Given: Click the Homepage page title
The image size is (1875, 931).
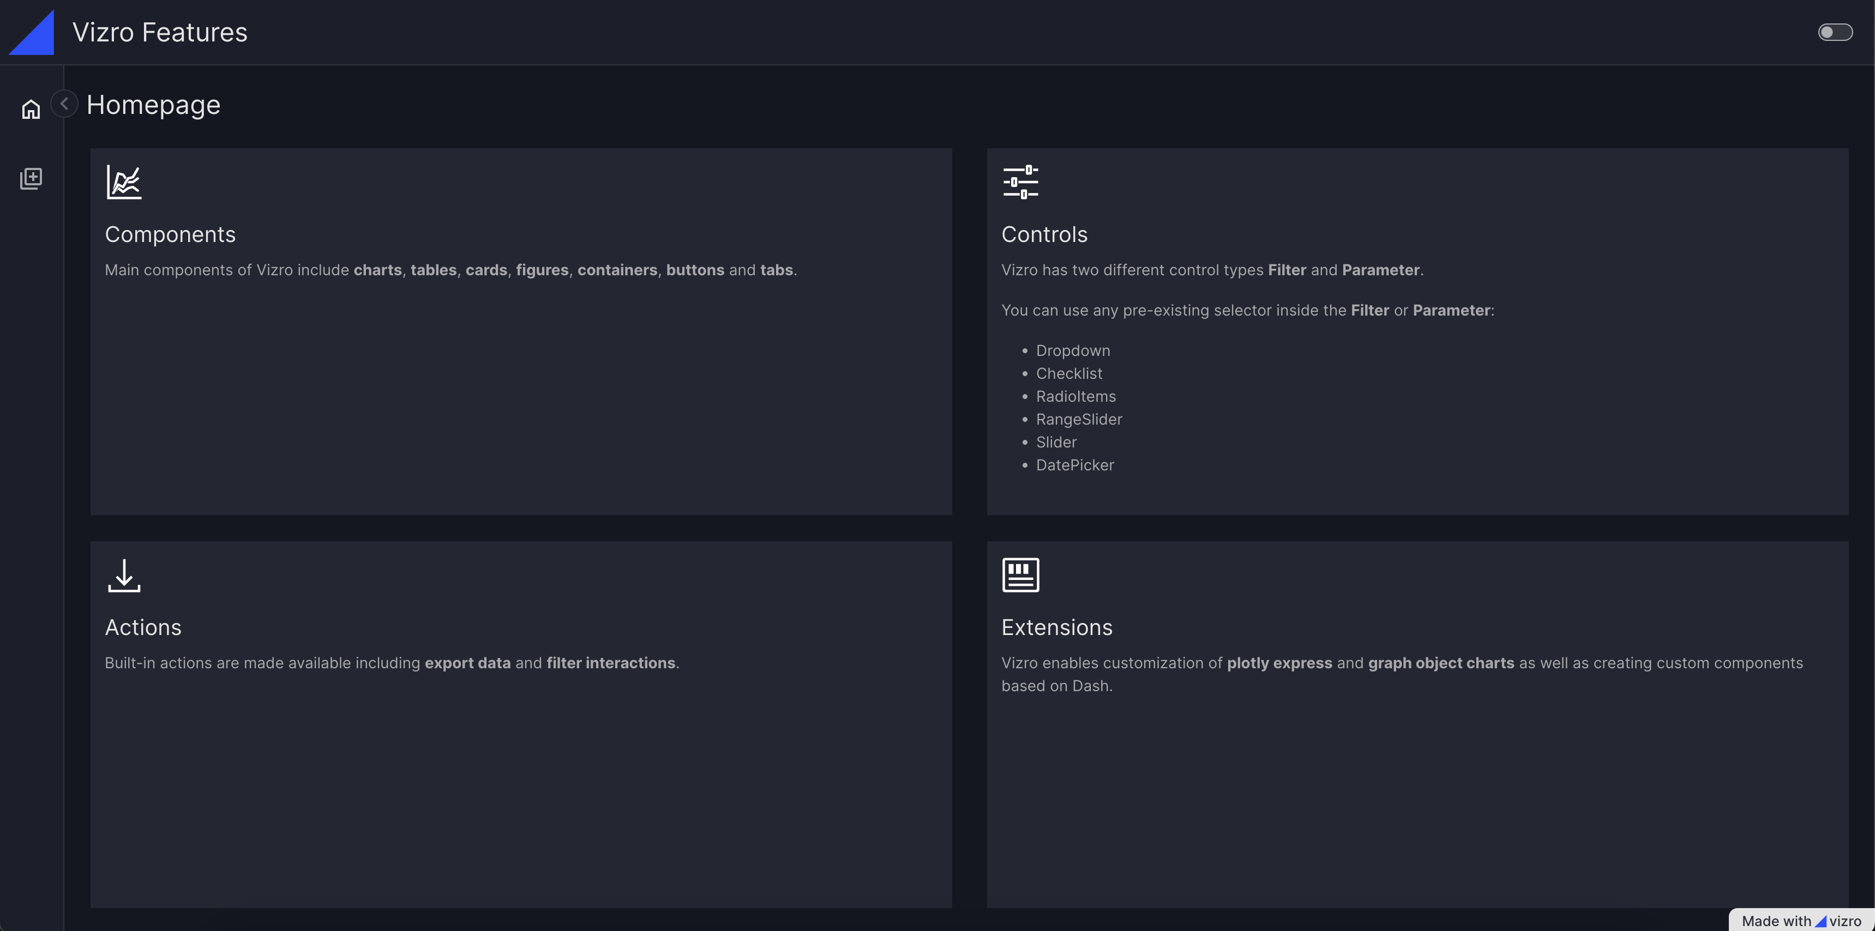Looking at the screenshot, I should click(153, 104).
